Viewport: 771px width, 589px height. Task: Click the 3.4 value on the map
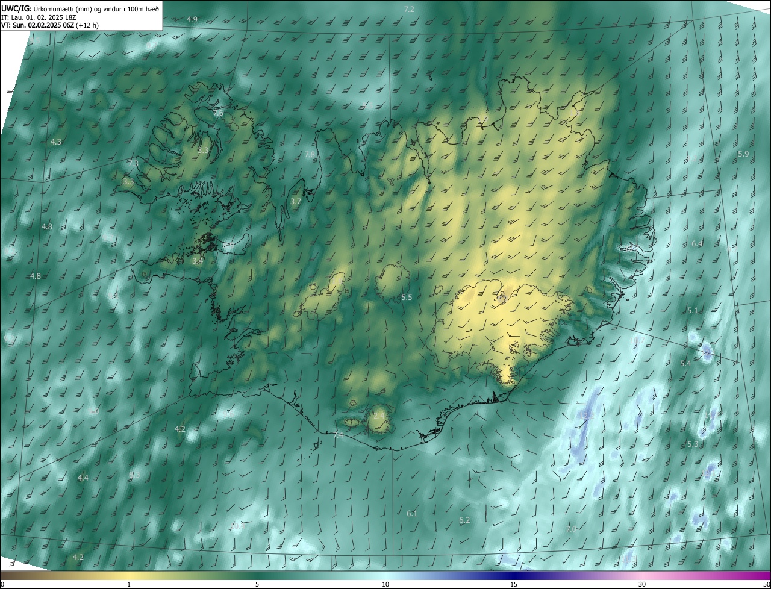(x=198, y=261)
